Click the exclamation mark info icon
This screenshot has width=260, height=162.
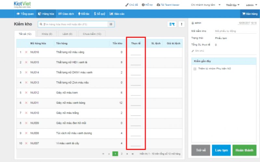coord(181,24)
